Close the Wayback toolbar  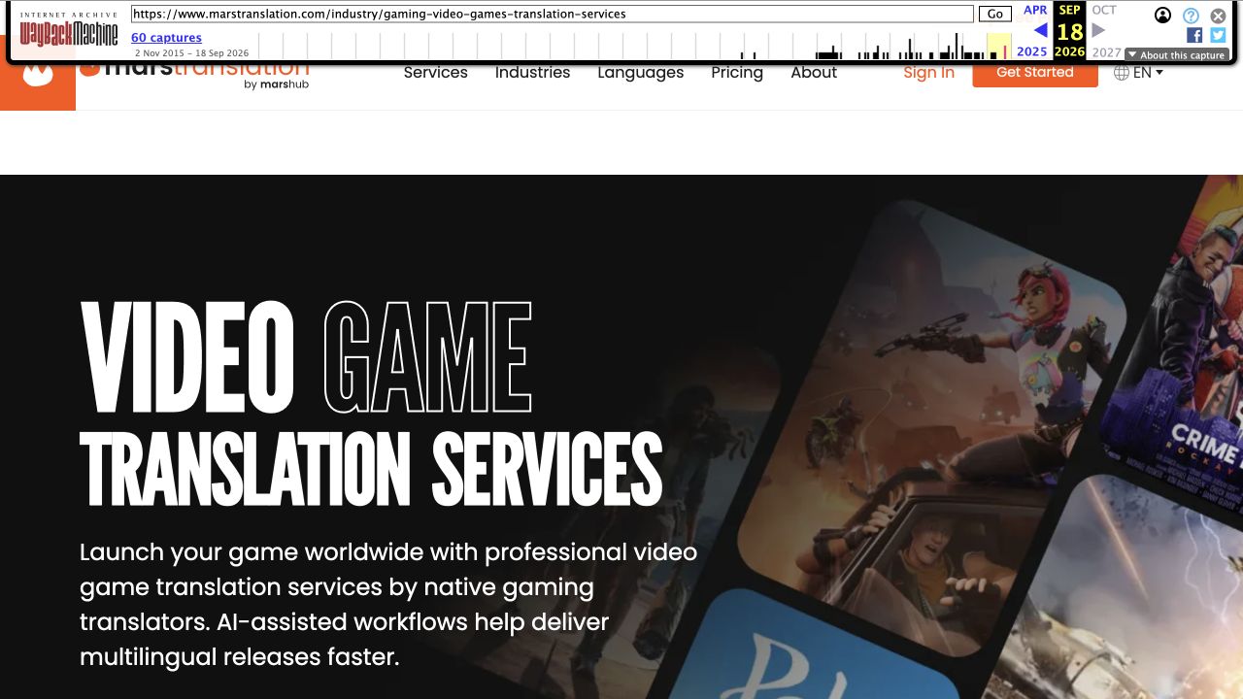tap(1218, 16)
